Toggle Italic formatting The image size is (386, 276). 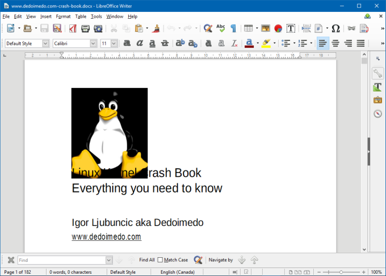[x=140, y=43]
